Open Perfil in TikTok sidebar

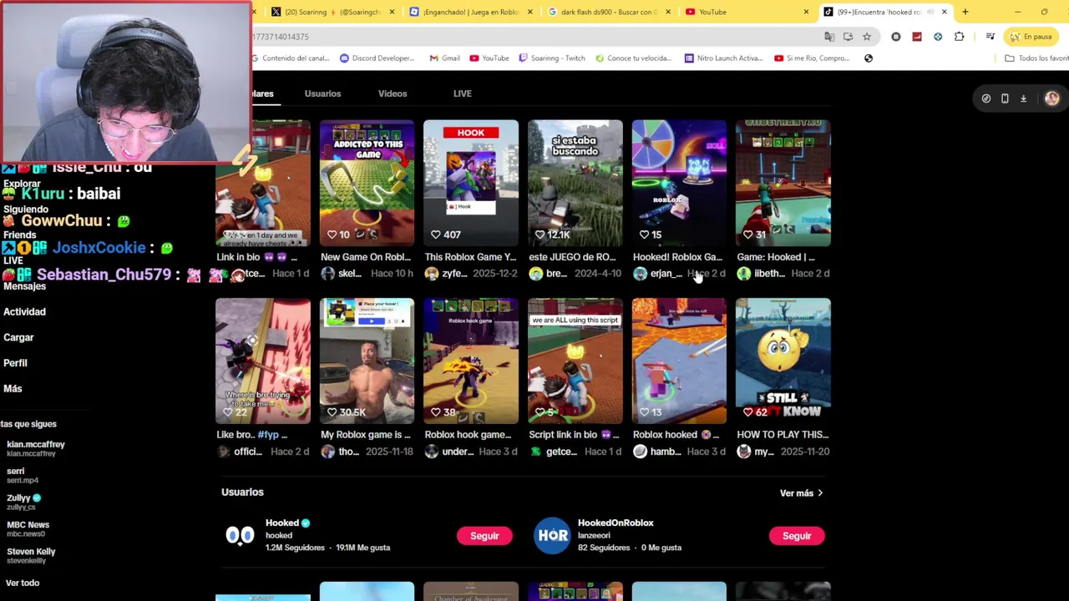pos(15,363)
